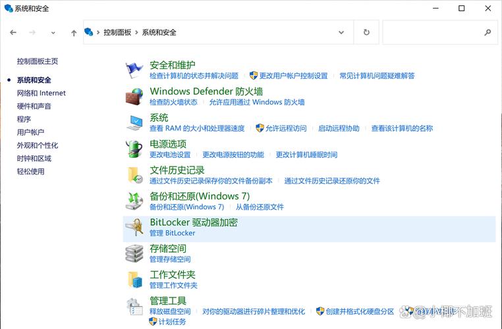Click the Control Panel icon in address bar
Viewport: 502px width, 329px height.
pyautogui.click(x=89, y=32)
